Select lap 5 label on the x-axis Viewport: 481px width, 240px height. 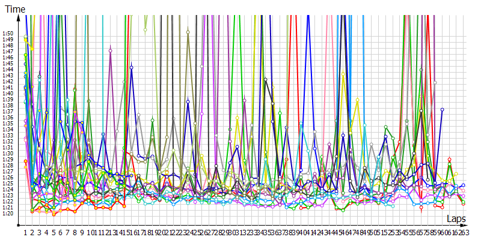(54, 232)
